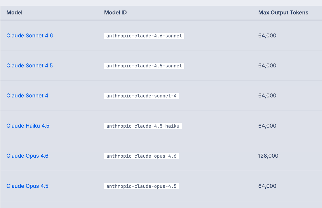Open the Claude Sonnet 4.6 link
Image resolution: width=322 pixels, height=208 pixels.
30,36
